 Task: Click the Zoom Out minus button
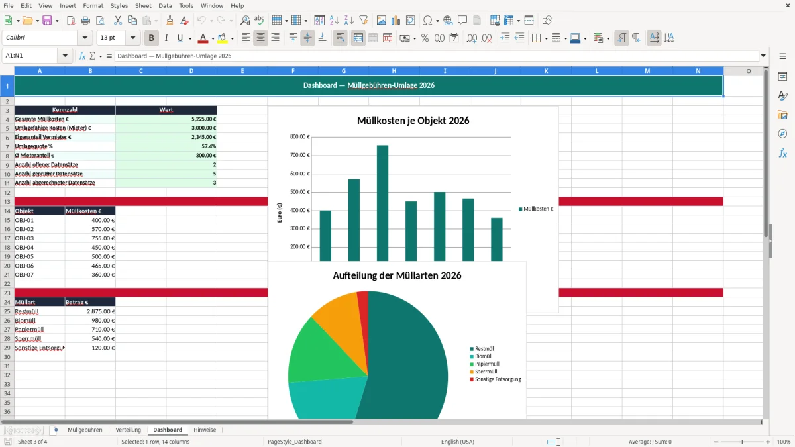[x=715, y=442]
